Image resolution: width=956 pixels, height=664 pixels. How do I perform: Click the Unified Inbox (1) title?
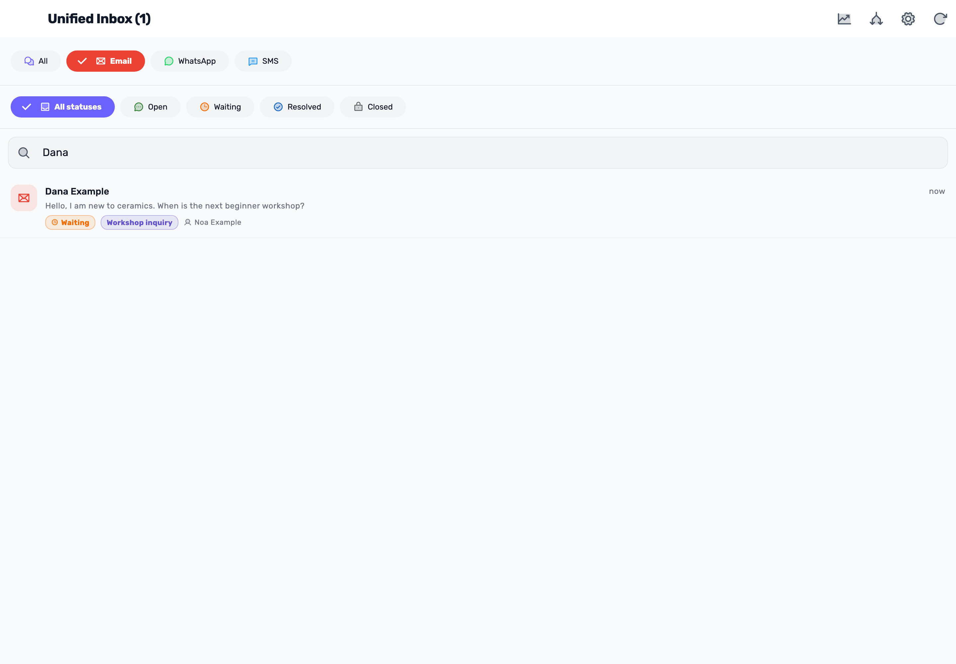(99, 19)
